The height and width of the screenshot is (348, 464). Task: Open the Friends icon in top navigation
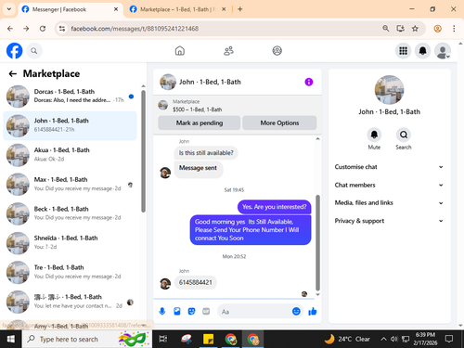pos(228,51)
